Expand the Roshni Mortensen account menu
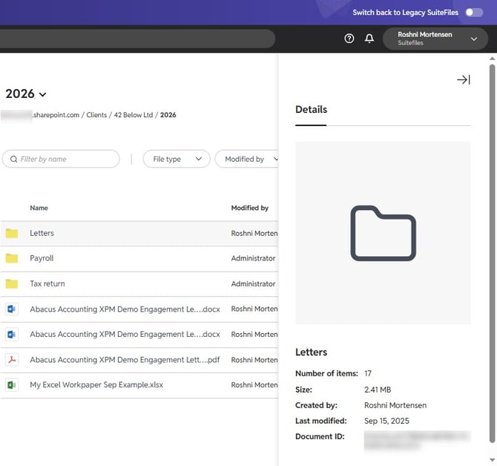The height and width of the screenshot is (466, 497). point(435,39)
